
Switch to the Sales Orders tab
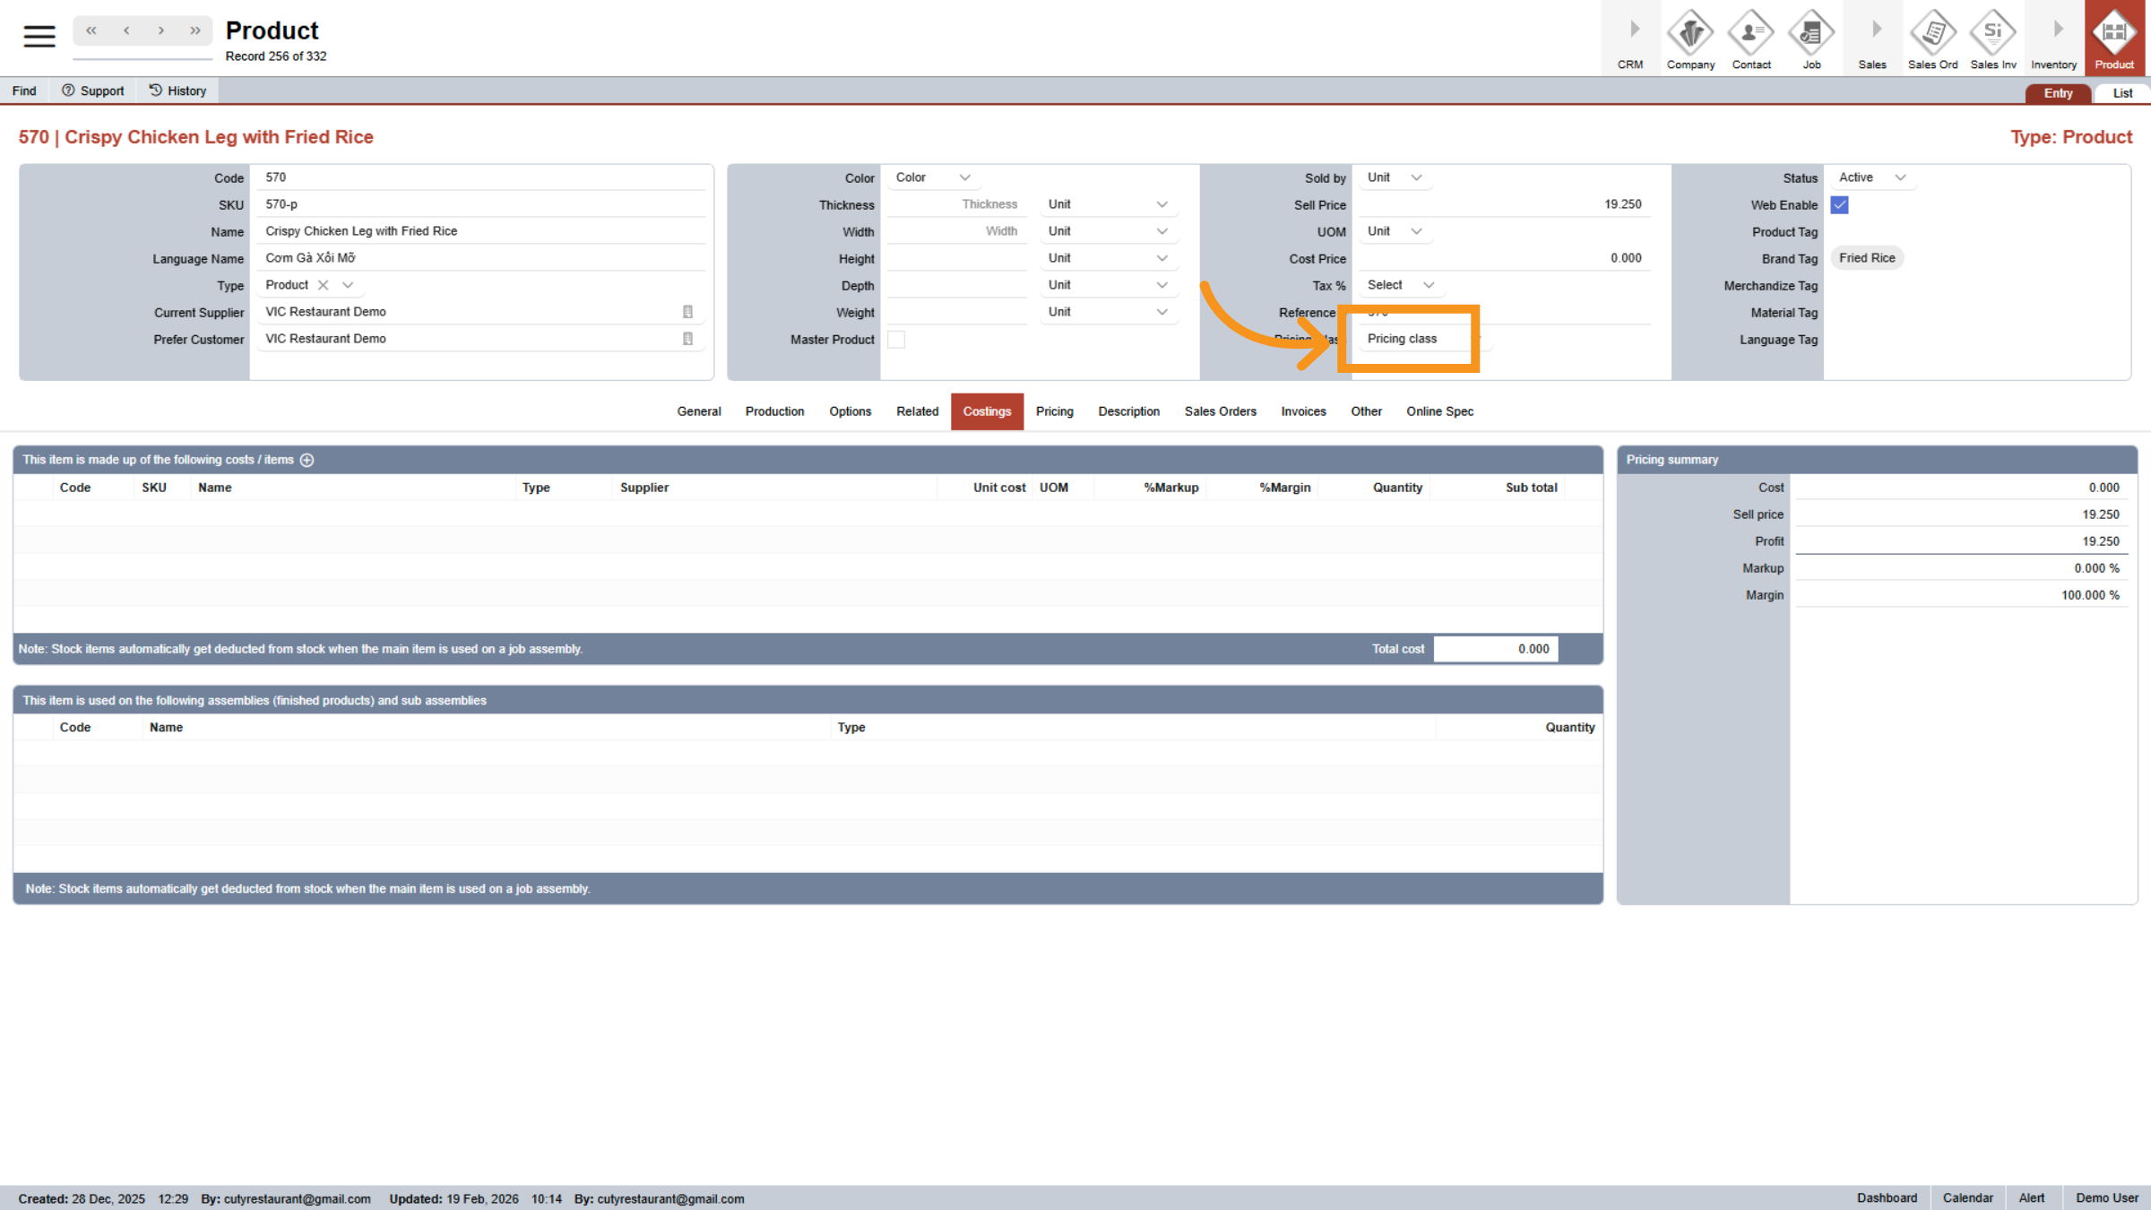[x=1220, y=411]
